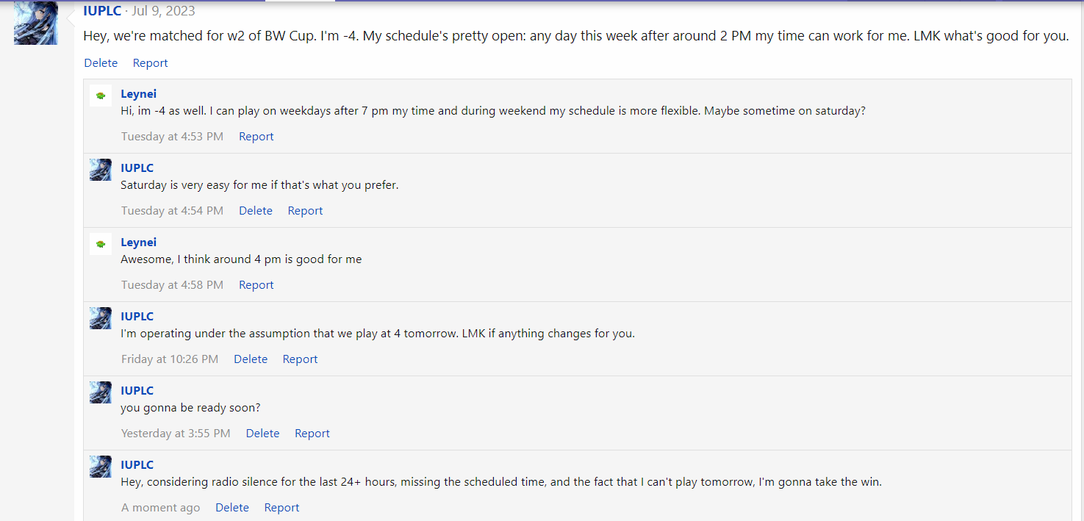Open Leynei's avatar on the "-4 as well" comment
1084x521 pixels.
(x=101, y=96)
